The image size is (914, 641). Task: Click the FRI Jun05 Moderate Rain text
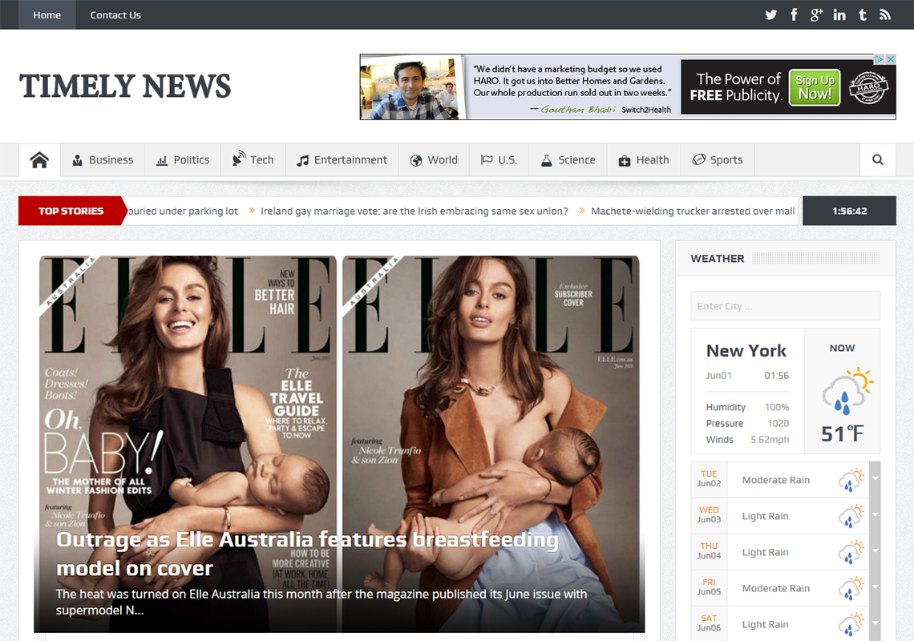tap(776, 589)
